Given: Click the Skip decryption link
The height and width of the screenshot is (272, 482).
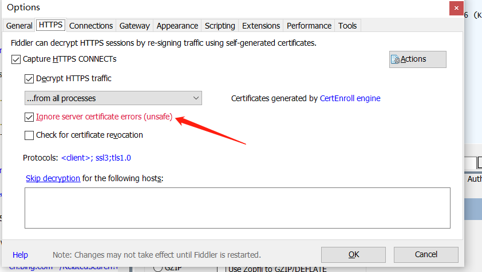Looking at the screenshot, I should tap(53, 178).
